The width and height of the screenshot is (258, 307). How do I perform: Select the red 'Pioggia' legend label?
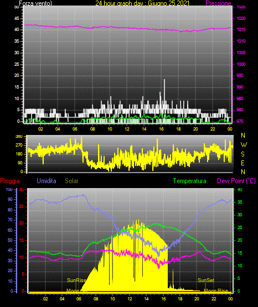pyautogui.click(x=10, y=181)
